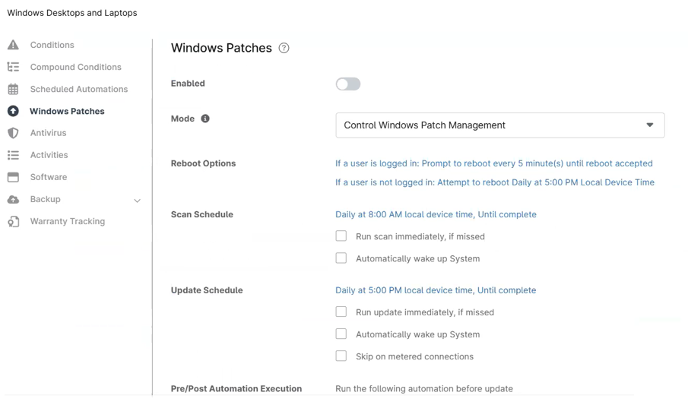Click the Antivirus shield icon

click(x=13, y=133)
